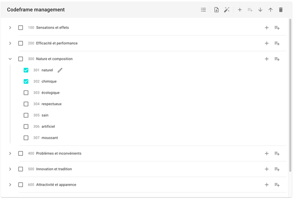Image resolution: width=294 pixels, height=199 pixels.
Task: Click the plus add icon in top toolbar
Action: click(x=240, y=10)
